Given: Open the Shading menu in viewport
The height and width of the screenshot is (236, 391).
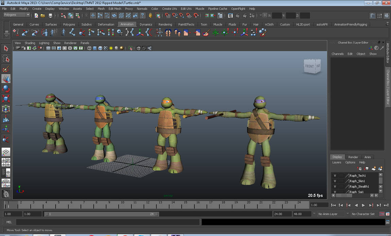Looking at the screenshot, I should 30,43.
